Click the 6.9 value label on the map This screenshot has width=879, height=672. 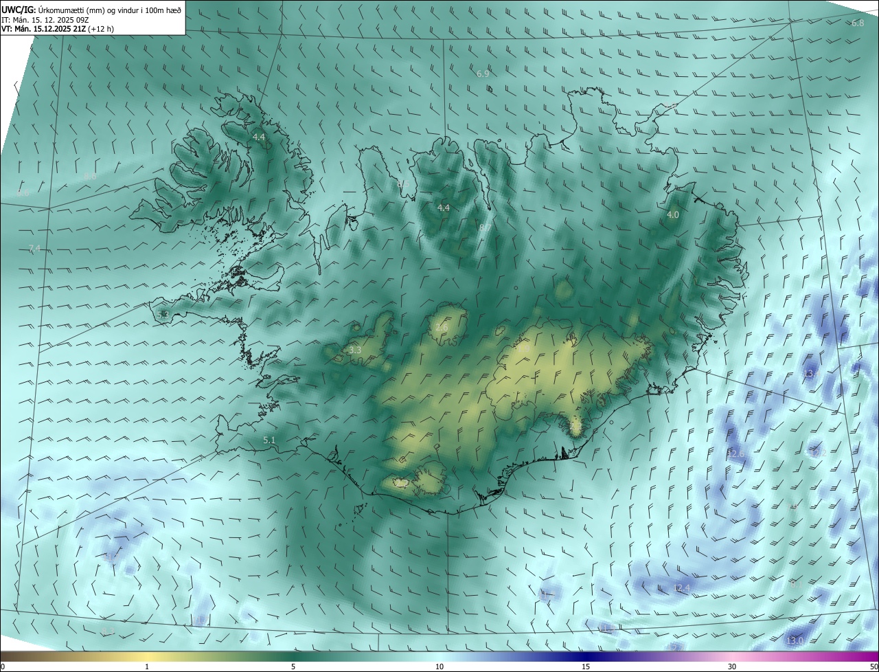483,74
